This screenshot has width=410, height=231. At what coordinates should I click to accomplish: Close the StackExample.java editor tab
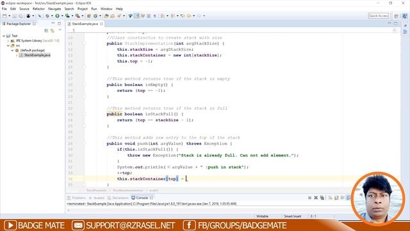[x=101, y=24]
